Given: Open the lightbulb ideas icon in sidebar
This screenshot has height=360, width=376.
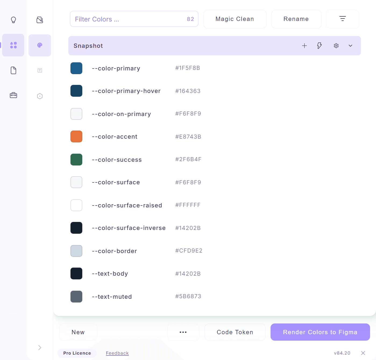Looking at the screenshot, I should (x=13, y=20).
